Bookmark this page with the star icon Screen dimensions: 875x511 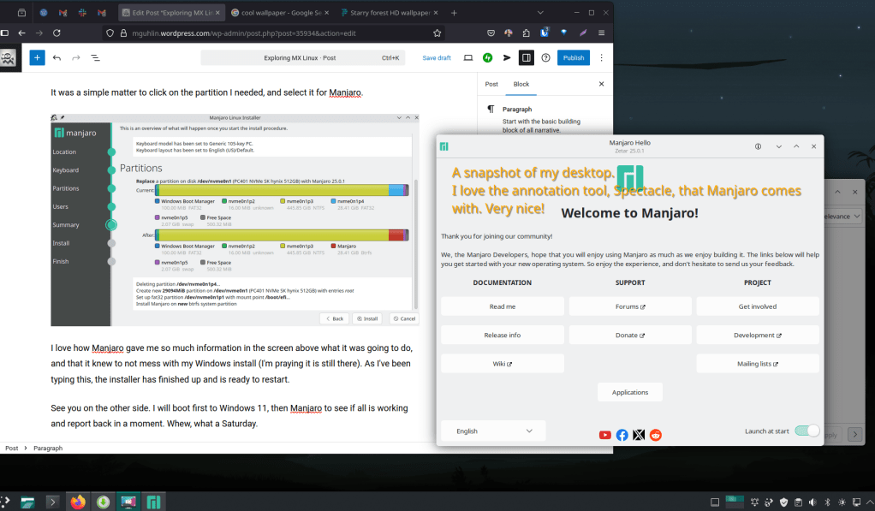pyautogui.click(x=437, y=33)
